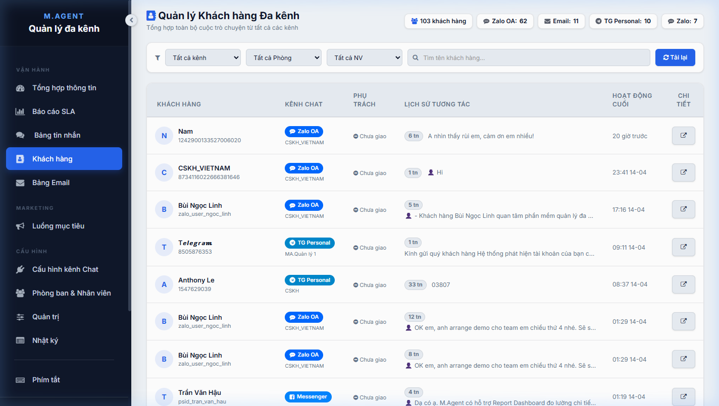This screenshot has width=719, height=406.
Task: Focus the Tìm tên khách hàng search field
Action: (529, 57)
